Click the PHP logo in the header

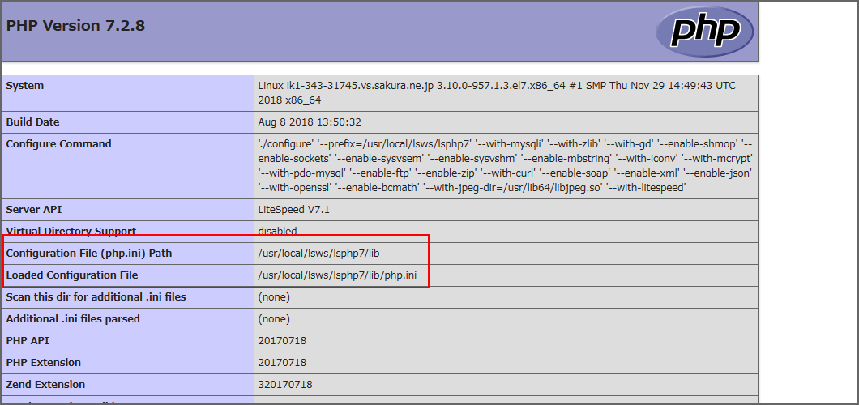point(704,31)
